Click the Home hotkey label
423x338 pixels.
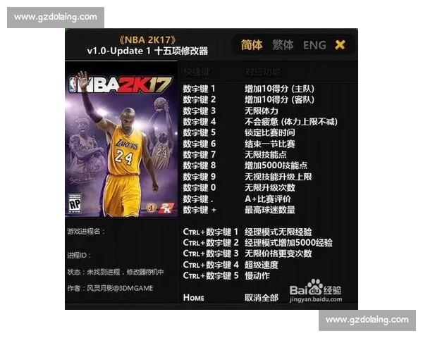pos(193,298)
